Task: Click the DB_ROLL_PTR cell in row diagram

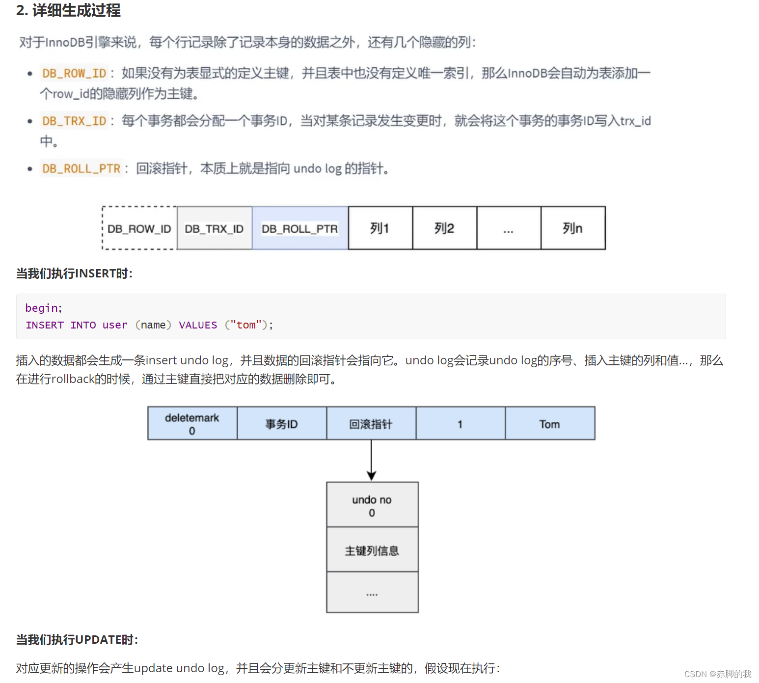Action: 299,228
